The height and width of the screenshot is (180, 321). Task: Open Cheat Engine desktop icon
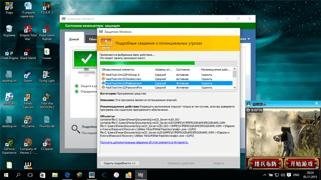9,54
